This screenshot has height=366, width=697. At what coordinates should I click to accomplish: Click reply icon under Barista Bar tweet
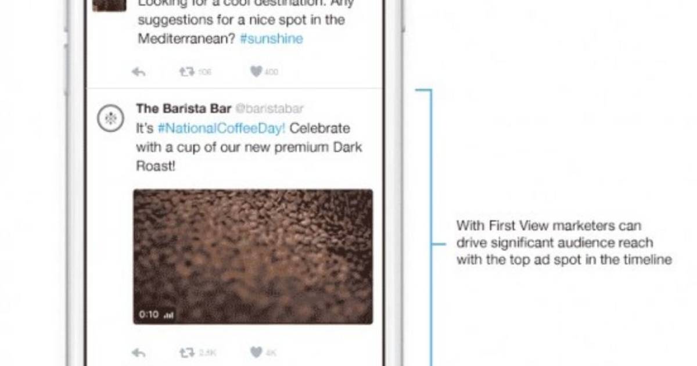[x=138, y=352]
